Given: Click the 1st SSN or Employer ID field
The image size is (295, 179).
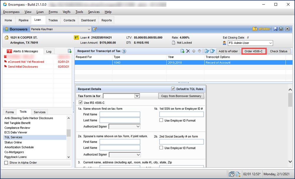Looking at the screenshot, I should [182, 114].
